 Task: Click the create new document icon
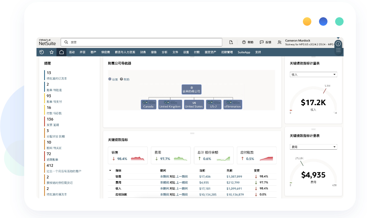(x=231, y=42)
